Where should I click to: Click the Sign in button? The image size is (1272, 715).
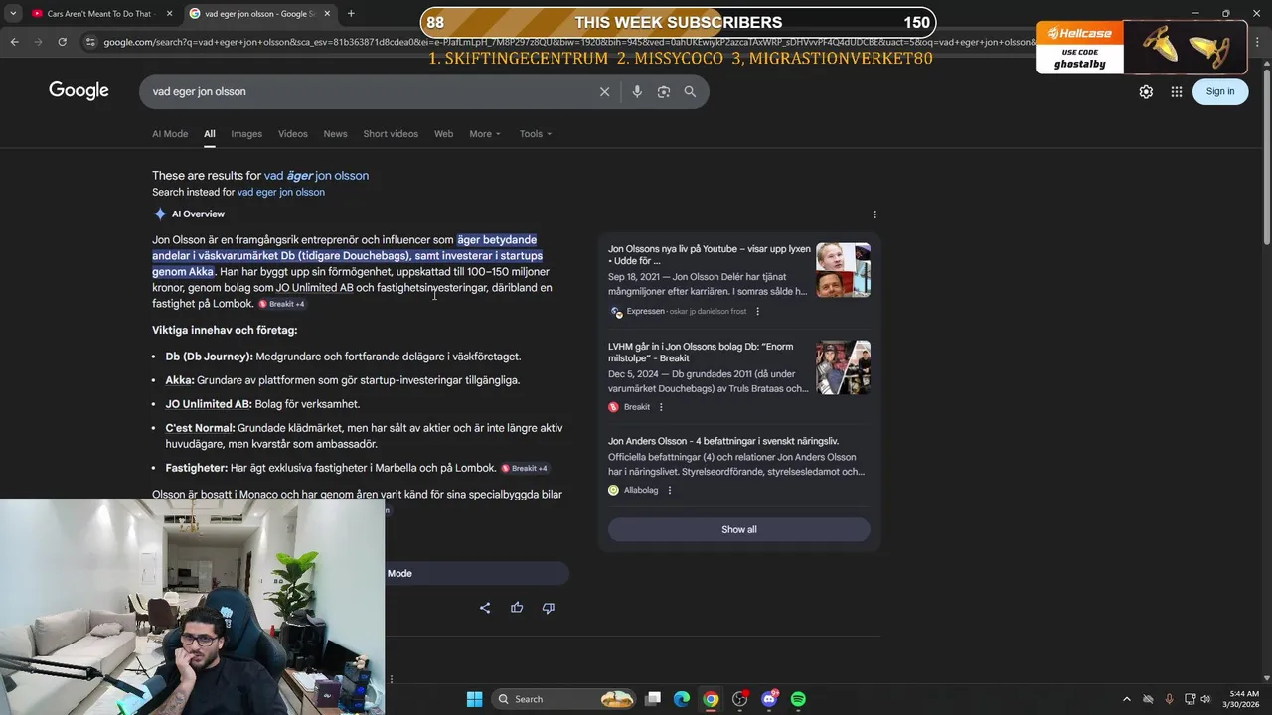tap(1220, 91)
